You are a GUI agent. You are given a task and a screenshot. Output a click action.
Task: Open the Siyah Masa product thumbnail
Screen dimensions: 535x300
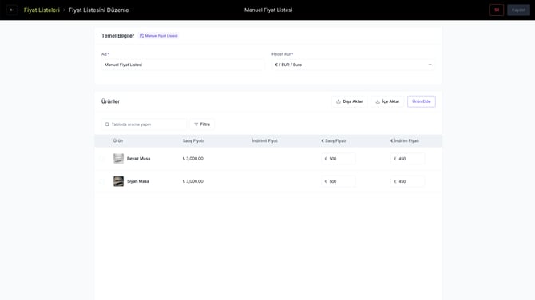click(118, 181)
